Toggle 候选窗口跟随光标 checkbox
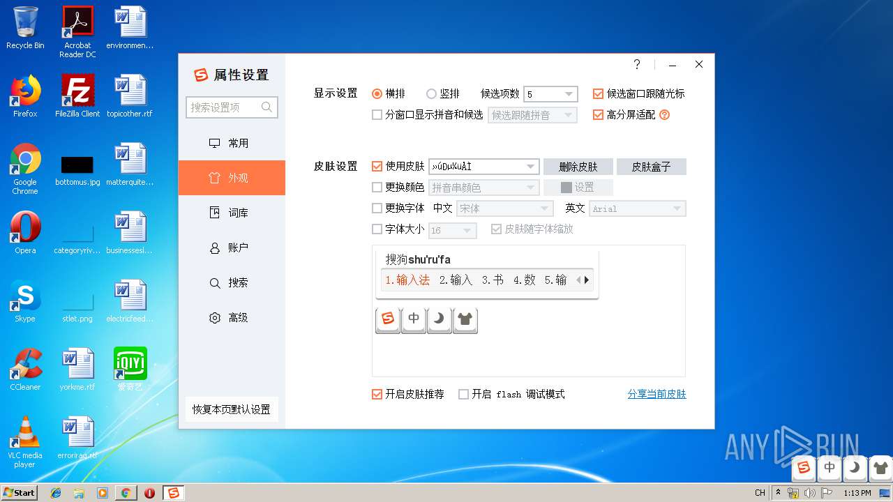The width and height of the screenshot is (893, 502). pos(598,93)
